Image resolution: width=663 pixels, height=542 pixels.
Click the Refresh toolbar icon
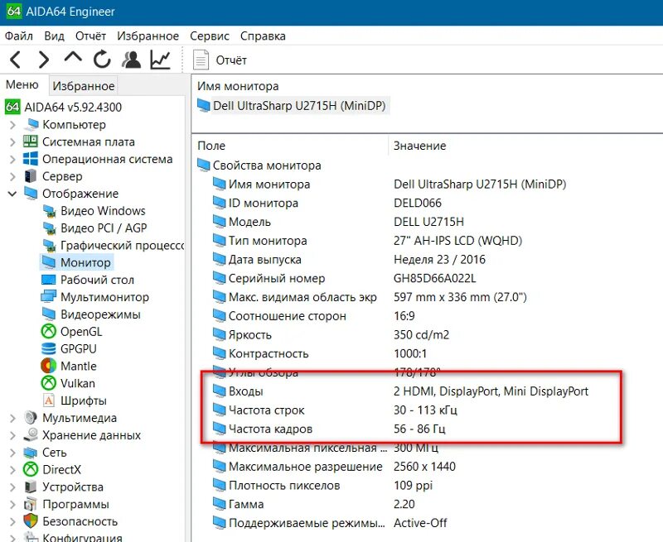coord(102,60)
